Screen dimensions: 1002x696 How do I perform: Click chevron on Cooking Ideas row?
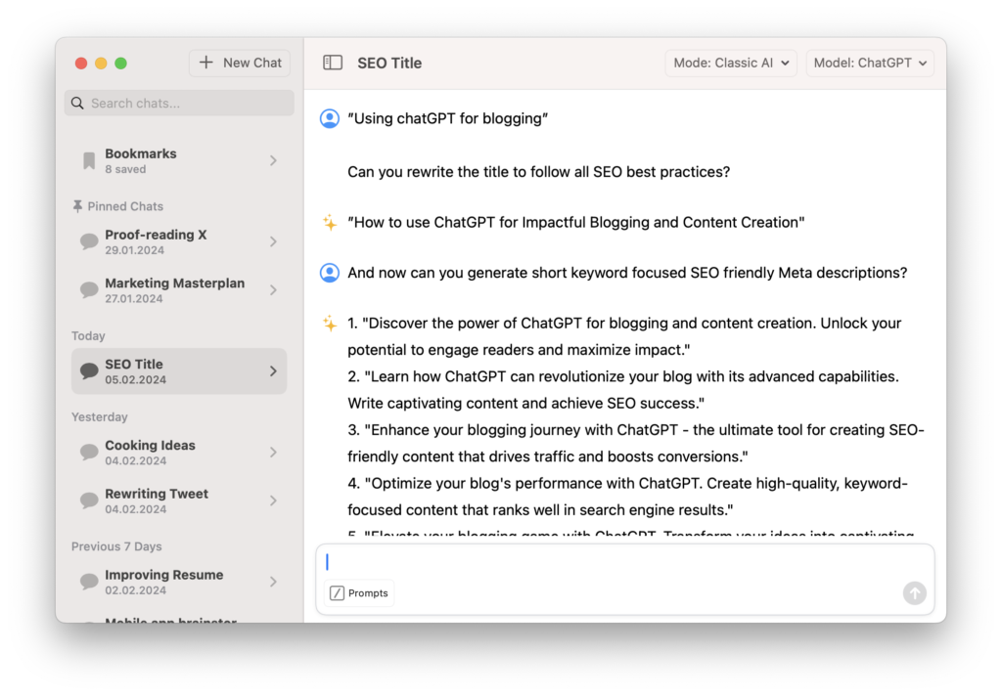[274, 452]
